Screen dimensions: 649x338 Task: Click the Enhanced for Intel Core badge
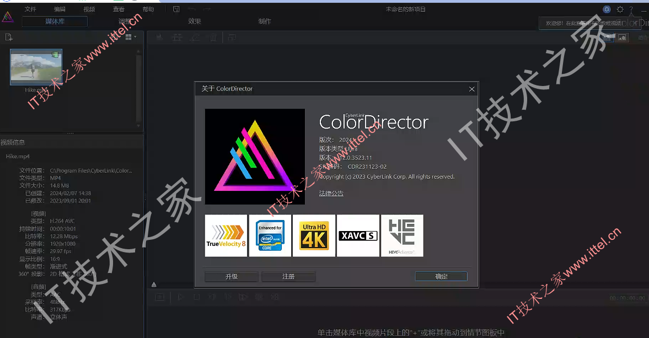270,235
